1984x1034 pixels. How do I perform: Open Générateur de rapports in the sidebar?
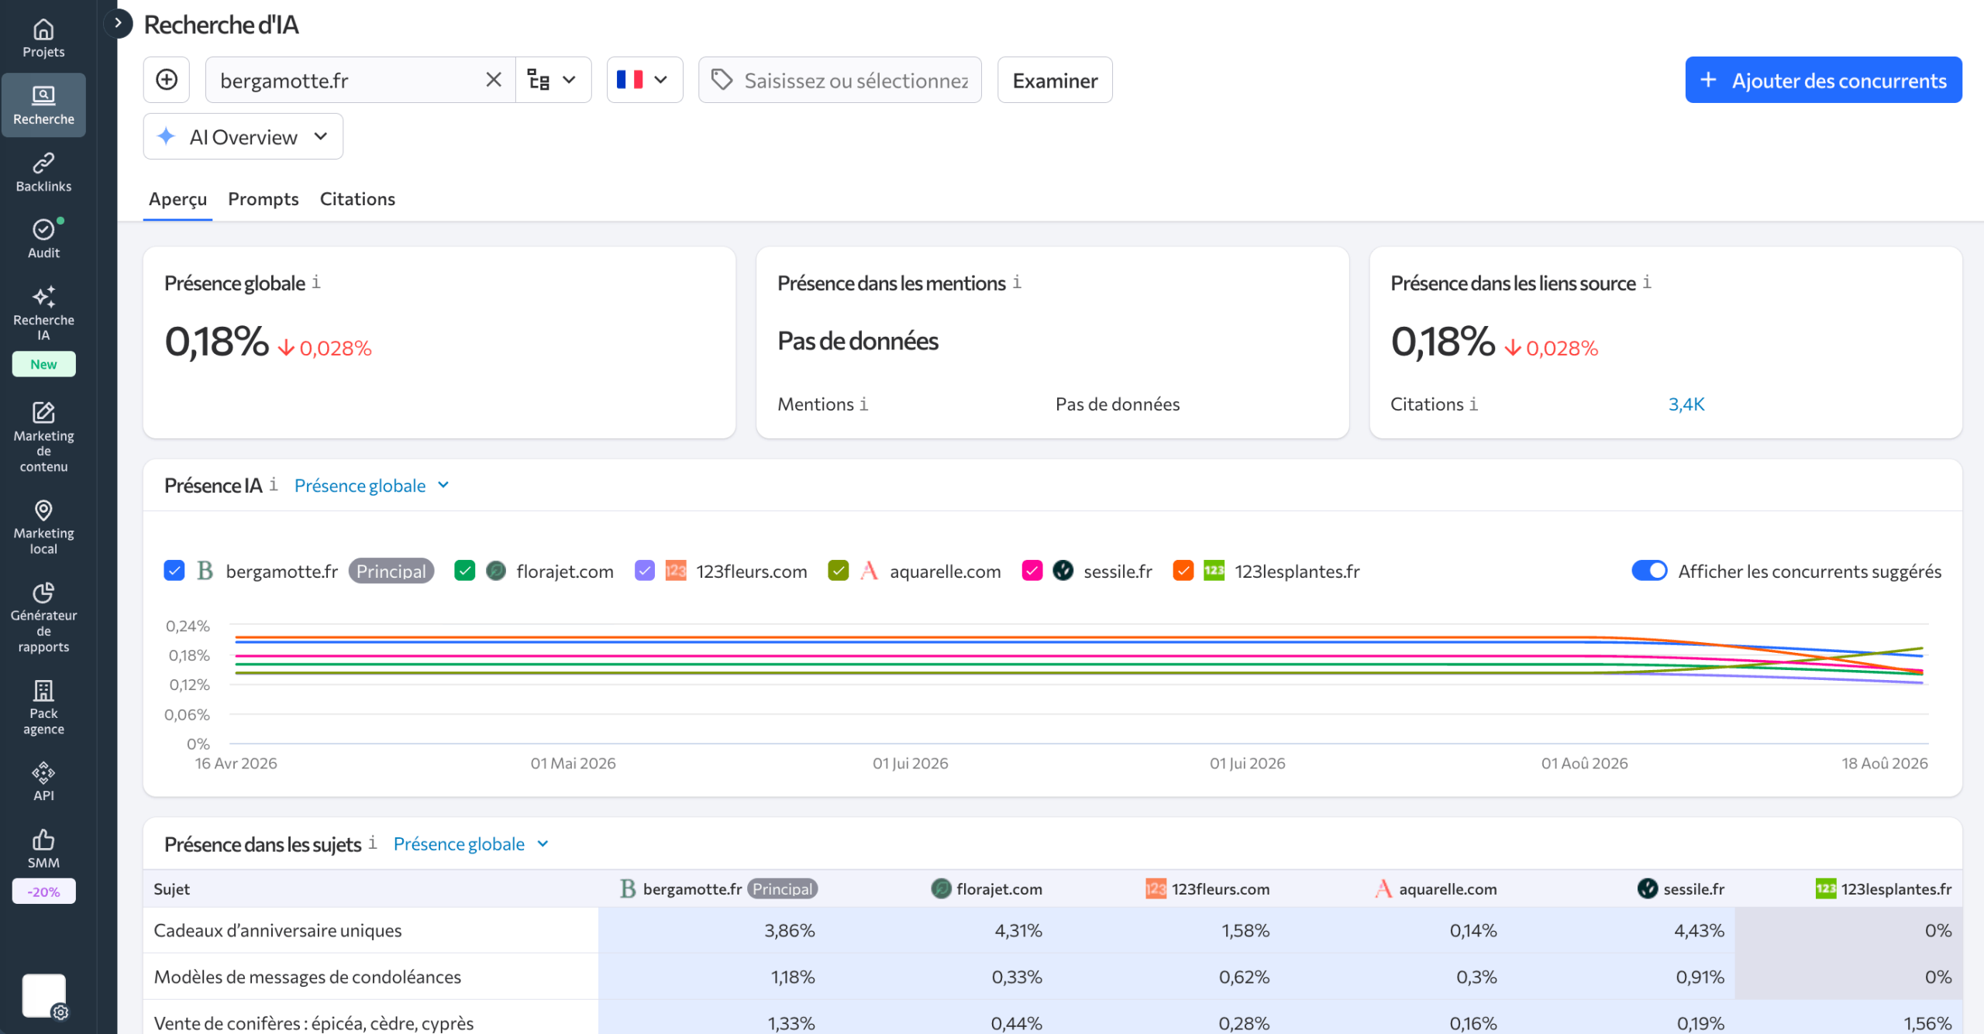point(43,617)
